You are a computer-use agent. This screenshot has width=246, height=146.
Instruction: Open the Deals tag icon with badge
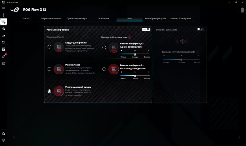coord(3,57)
